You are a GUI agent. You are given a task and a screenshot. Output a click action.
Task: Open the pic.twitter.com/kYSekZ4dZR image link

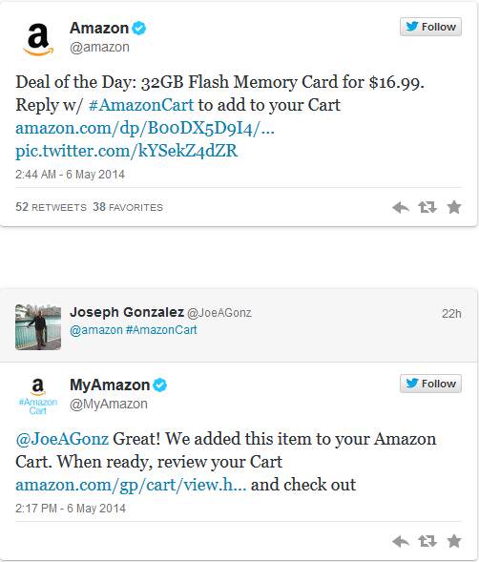point(127,151)
